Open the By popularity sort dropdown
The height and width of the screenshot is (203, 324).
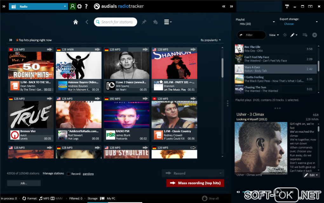(211, 40)
